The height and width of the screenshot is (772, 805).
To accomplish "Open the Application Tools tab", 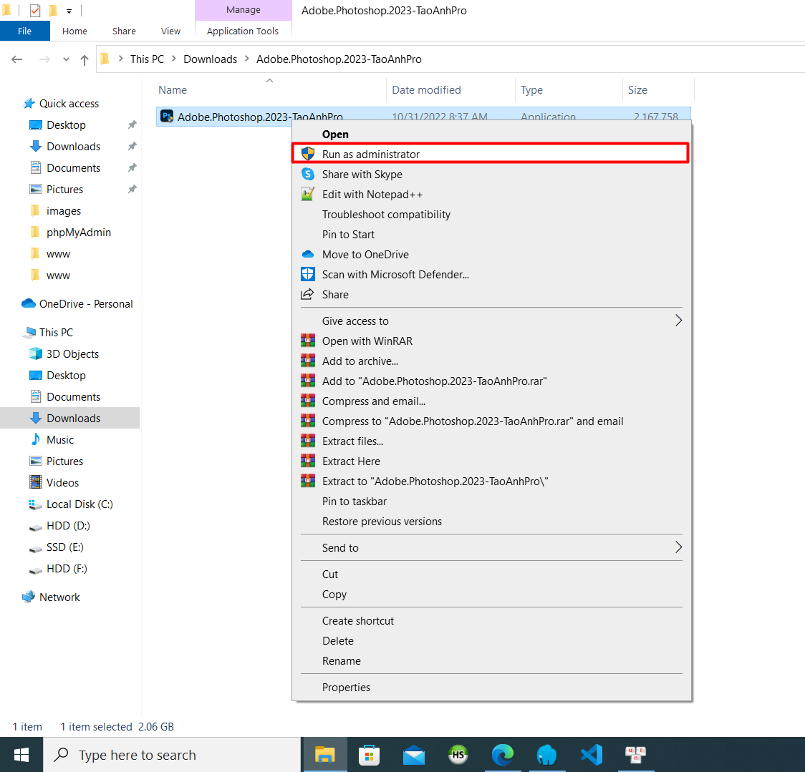I will point(243,31).
